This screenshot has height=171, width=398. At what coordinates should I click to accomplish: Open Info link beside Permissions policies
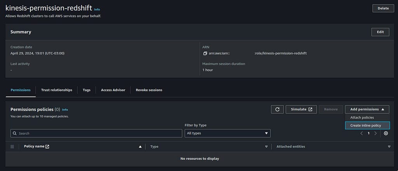65,110
